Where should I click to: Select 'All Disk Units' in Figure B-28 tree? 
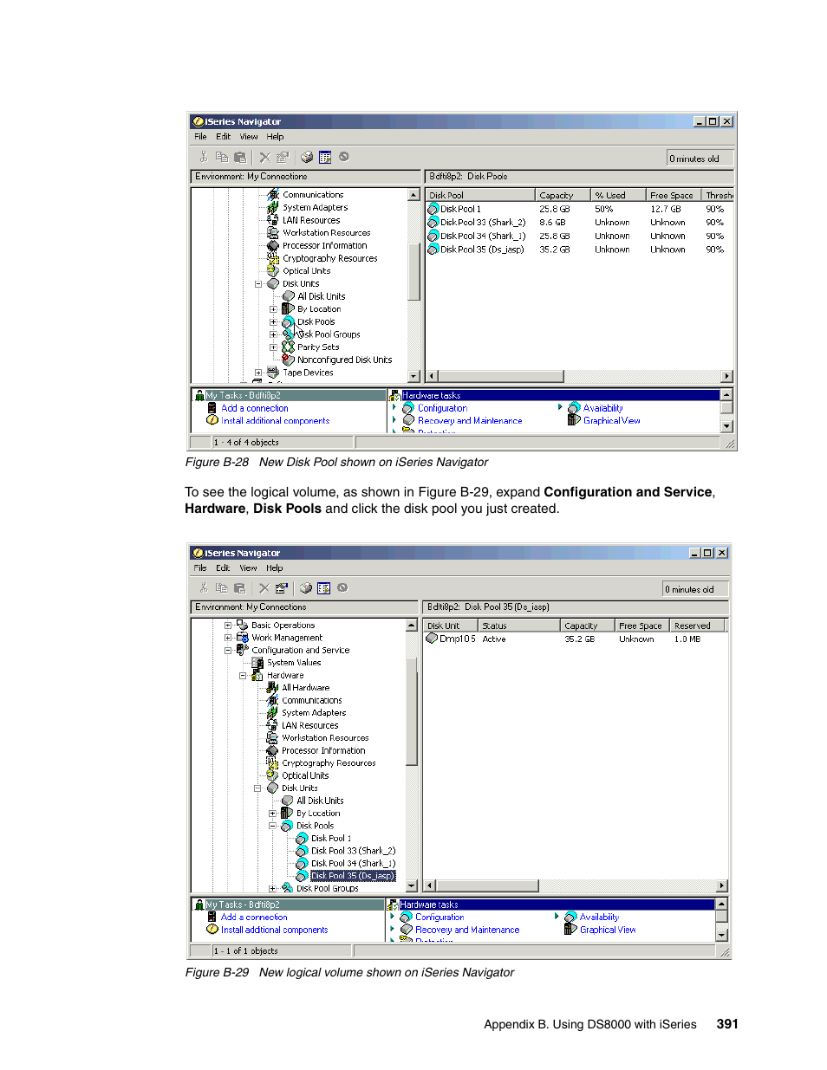click(322, 296)
